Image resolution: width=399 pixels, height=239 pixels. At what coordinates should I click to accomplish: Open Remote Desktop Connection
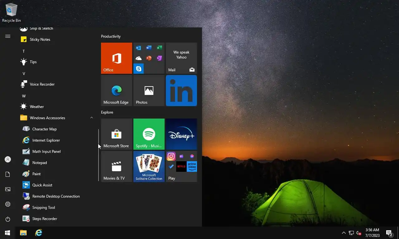tap(56, 196)
